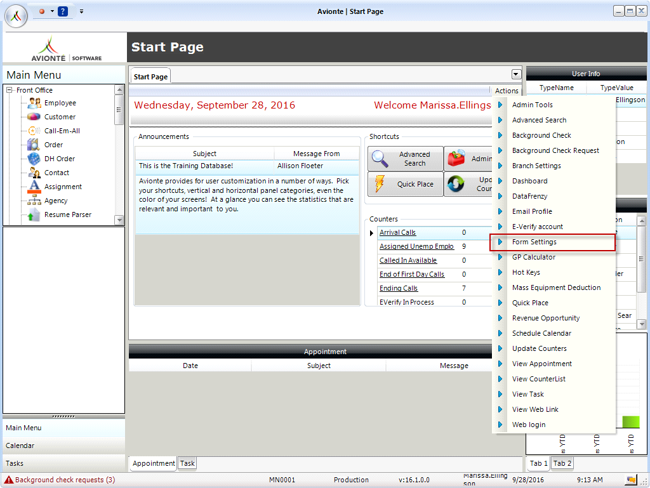
Task: Open the record button dropdown arrow
Action: 52,11
